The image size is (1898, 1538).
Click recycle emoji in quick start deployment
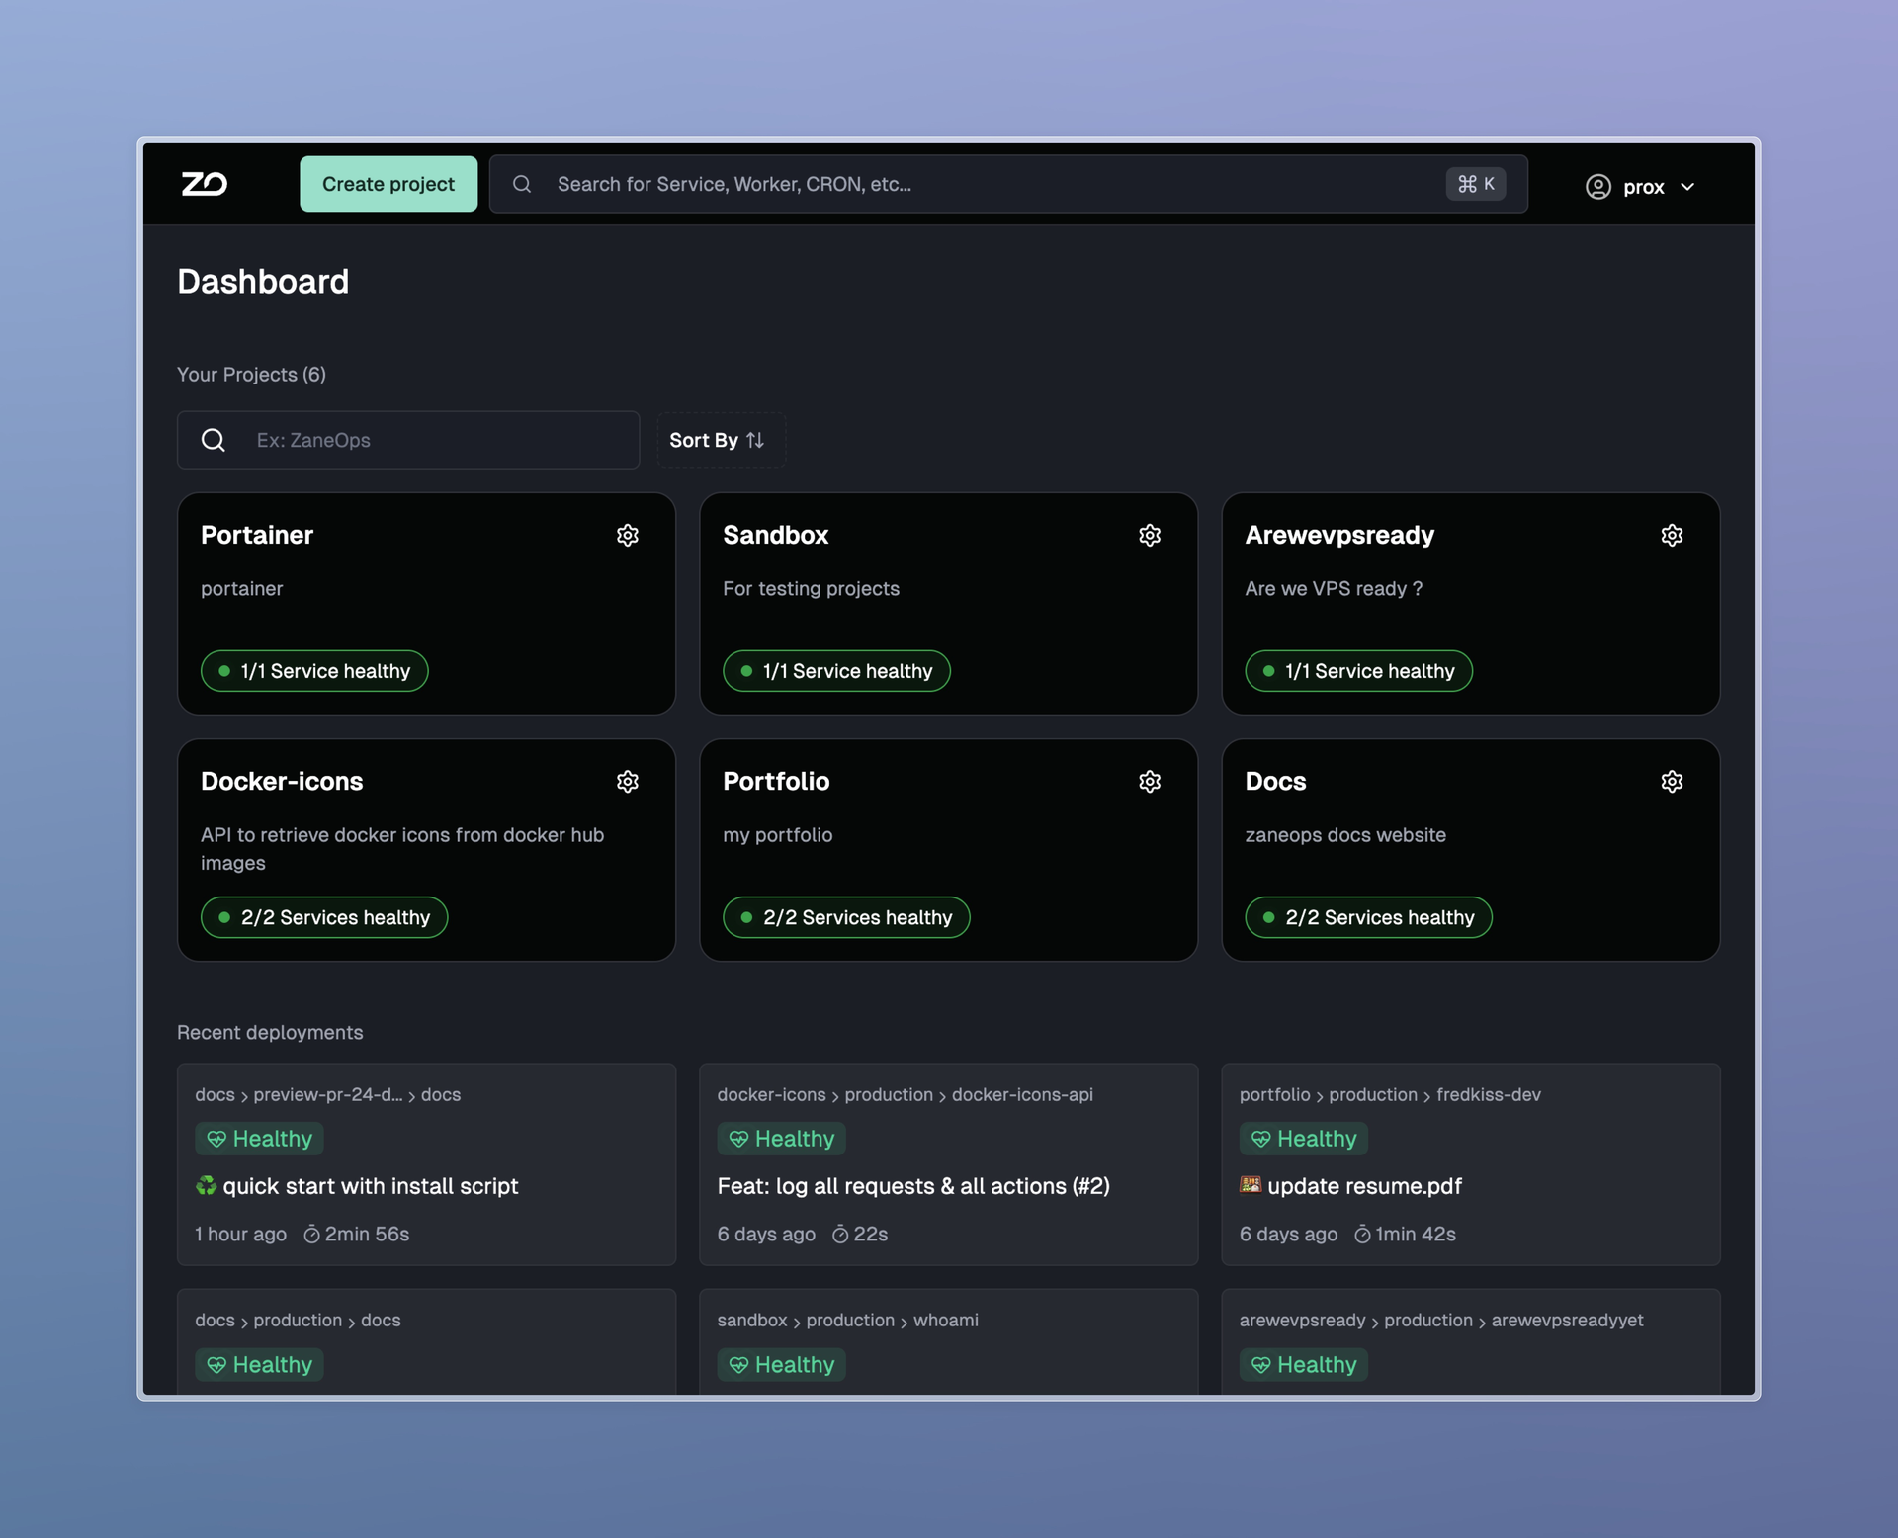click(x=206, y=1185)
